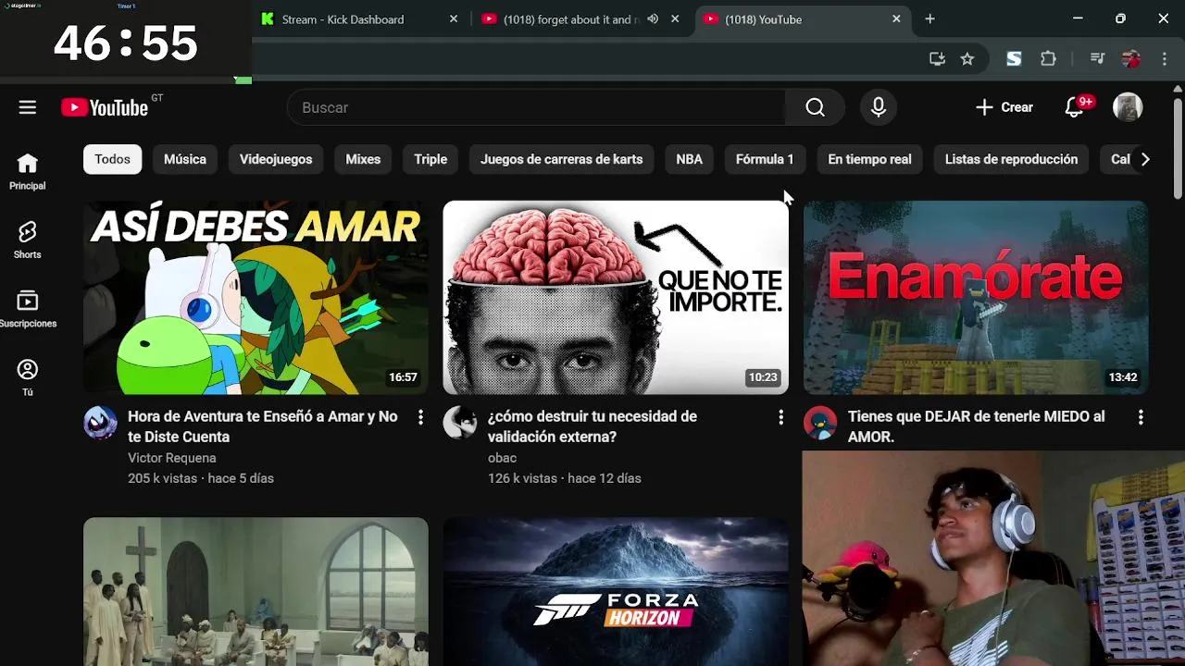Close the Kick Dashboard tab

point(454,18)
